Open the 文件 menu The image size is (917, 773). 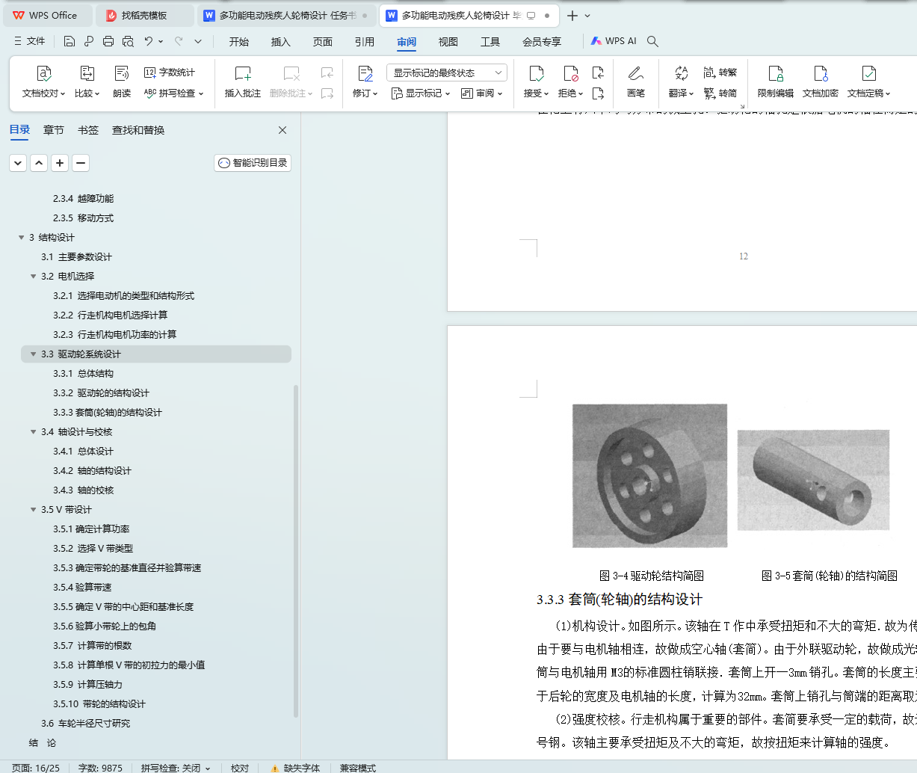coord(29,41)
